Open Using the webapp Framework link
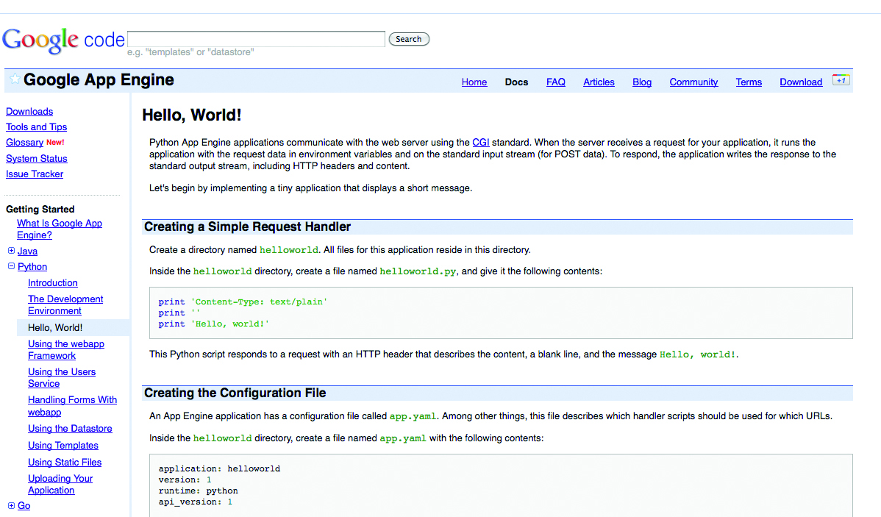This screenshot has width=881, height=517. (x=66, y=349)
